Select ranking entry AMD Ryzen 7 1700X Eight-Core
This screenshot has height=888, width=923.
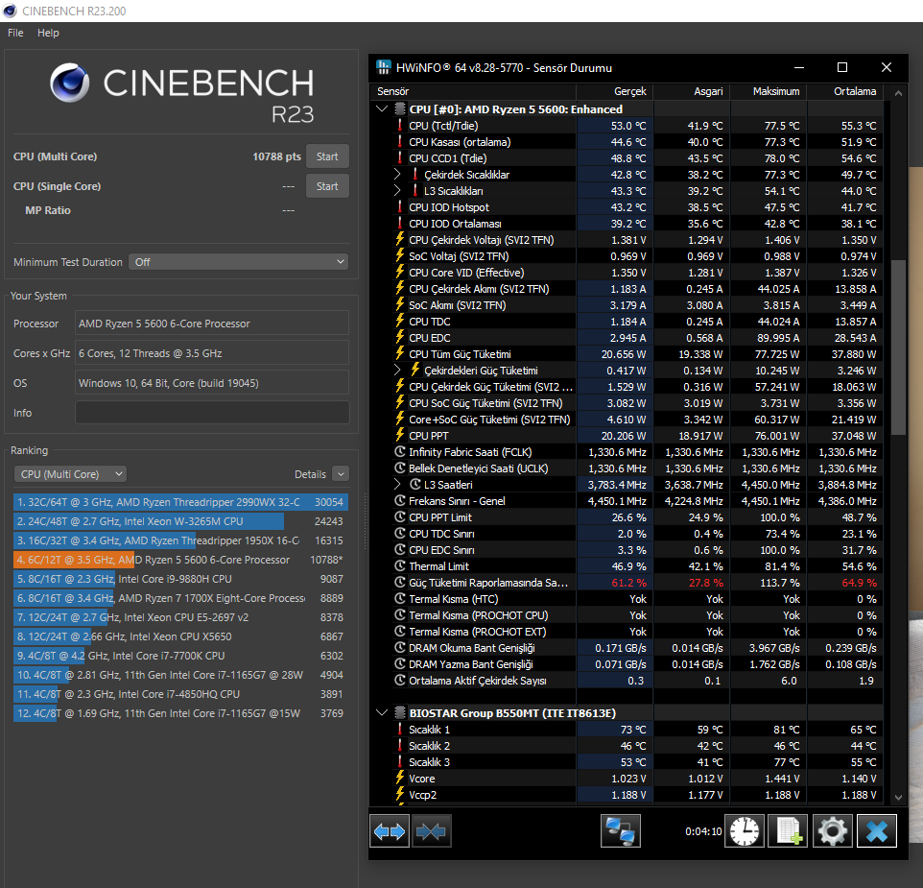(x=180, y=598)
